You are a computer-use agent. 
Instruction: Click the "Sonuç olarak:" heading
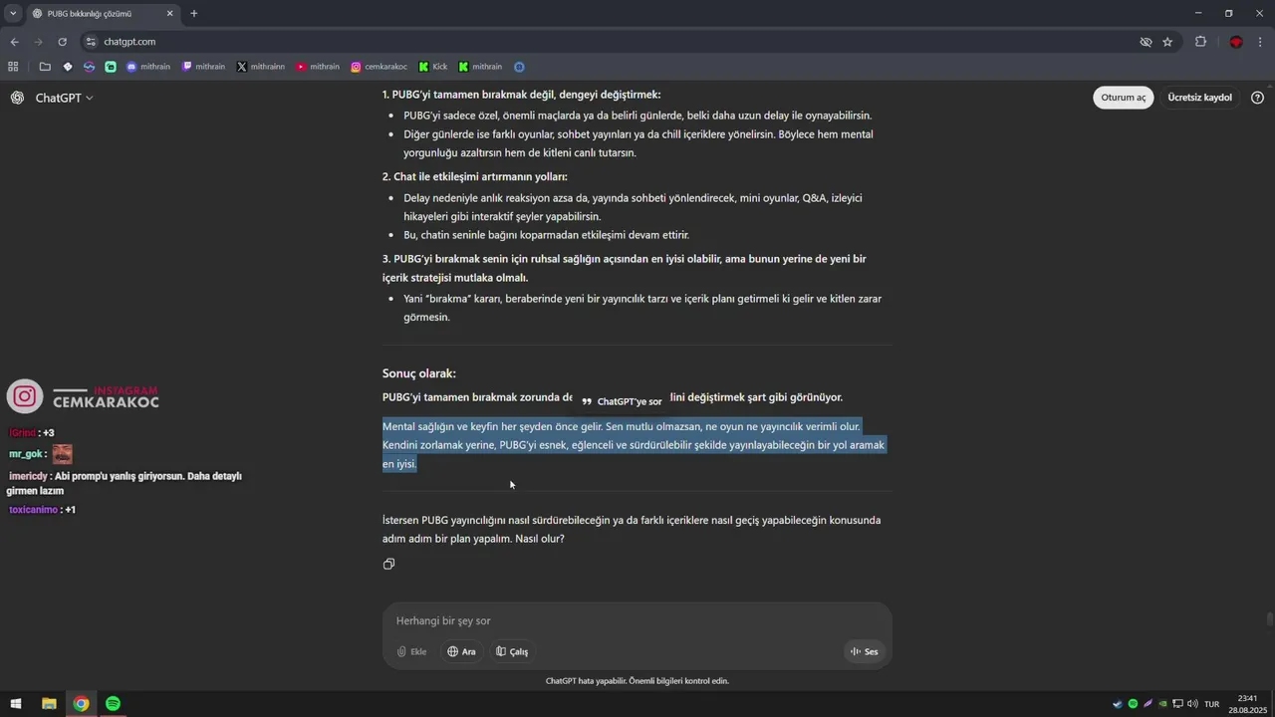click(x=419, y=373)
